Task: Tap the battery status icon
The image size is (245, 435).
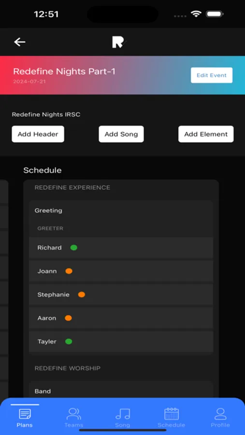Action: [x=215, y=14]
